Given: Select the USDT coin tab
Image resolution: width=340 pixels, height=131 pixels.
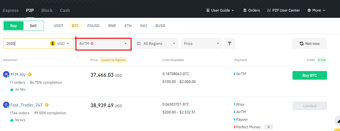Looking at the screenshot, I should pyautogui.click(x=58, y=26).
